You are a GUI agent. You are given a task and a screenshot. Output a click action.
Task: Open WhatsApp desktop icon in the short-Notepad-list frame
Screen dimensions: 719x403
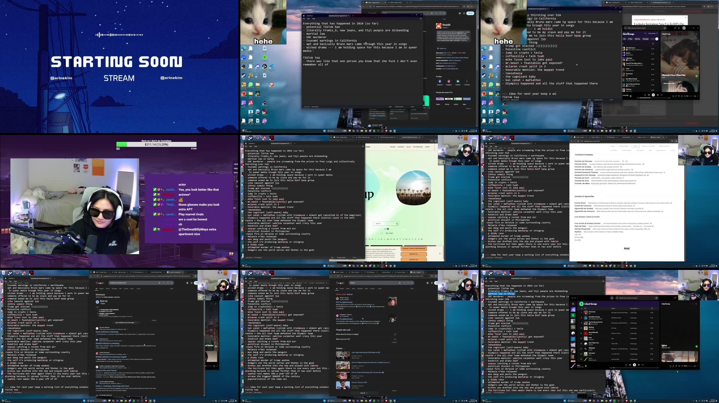pyautogui.click(x=251, y=85)
